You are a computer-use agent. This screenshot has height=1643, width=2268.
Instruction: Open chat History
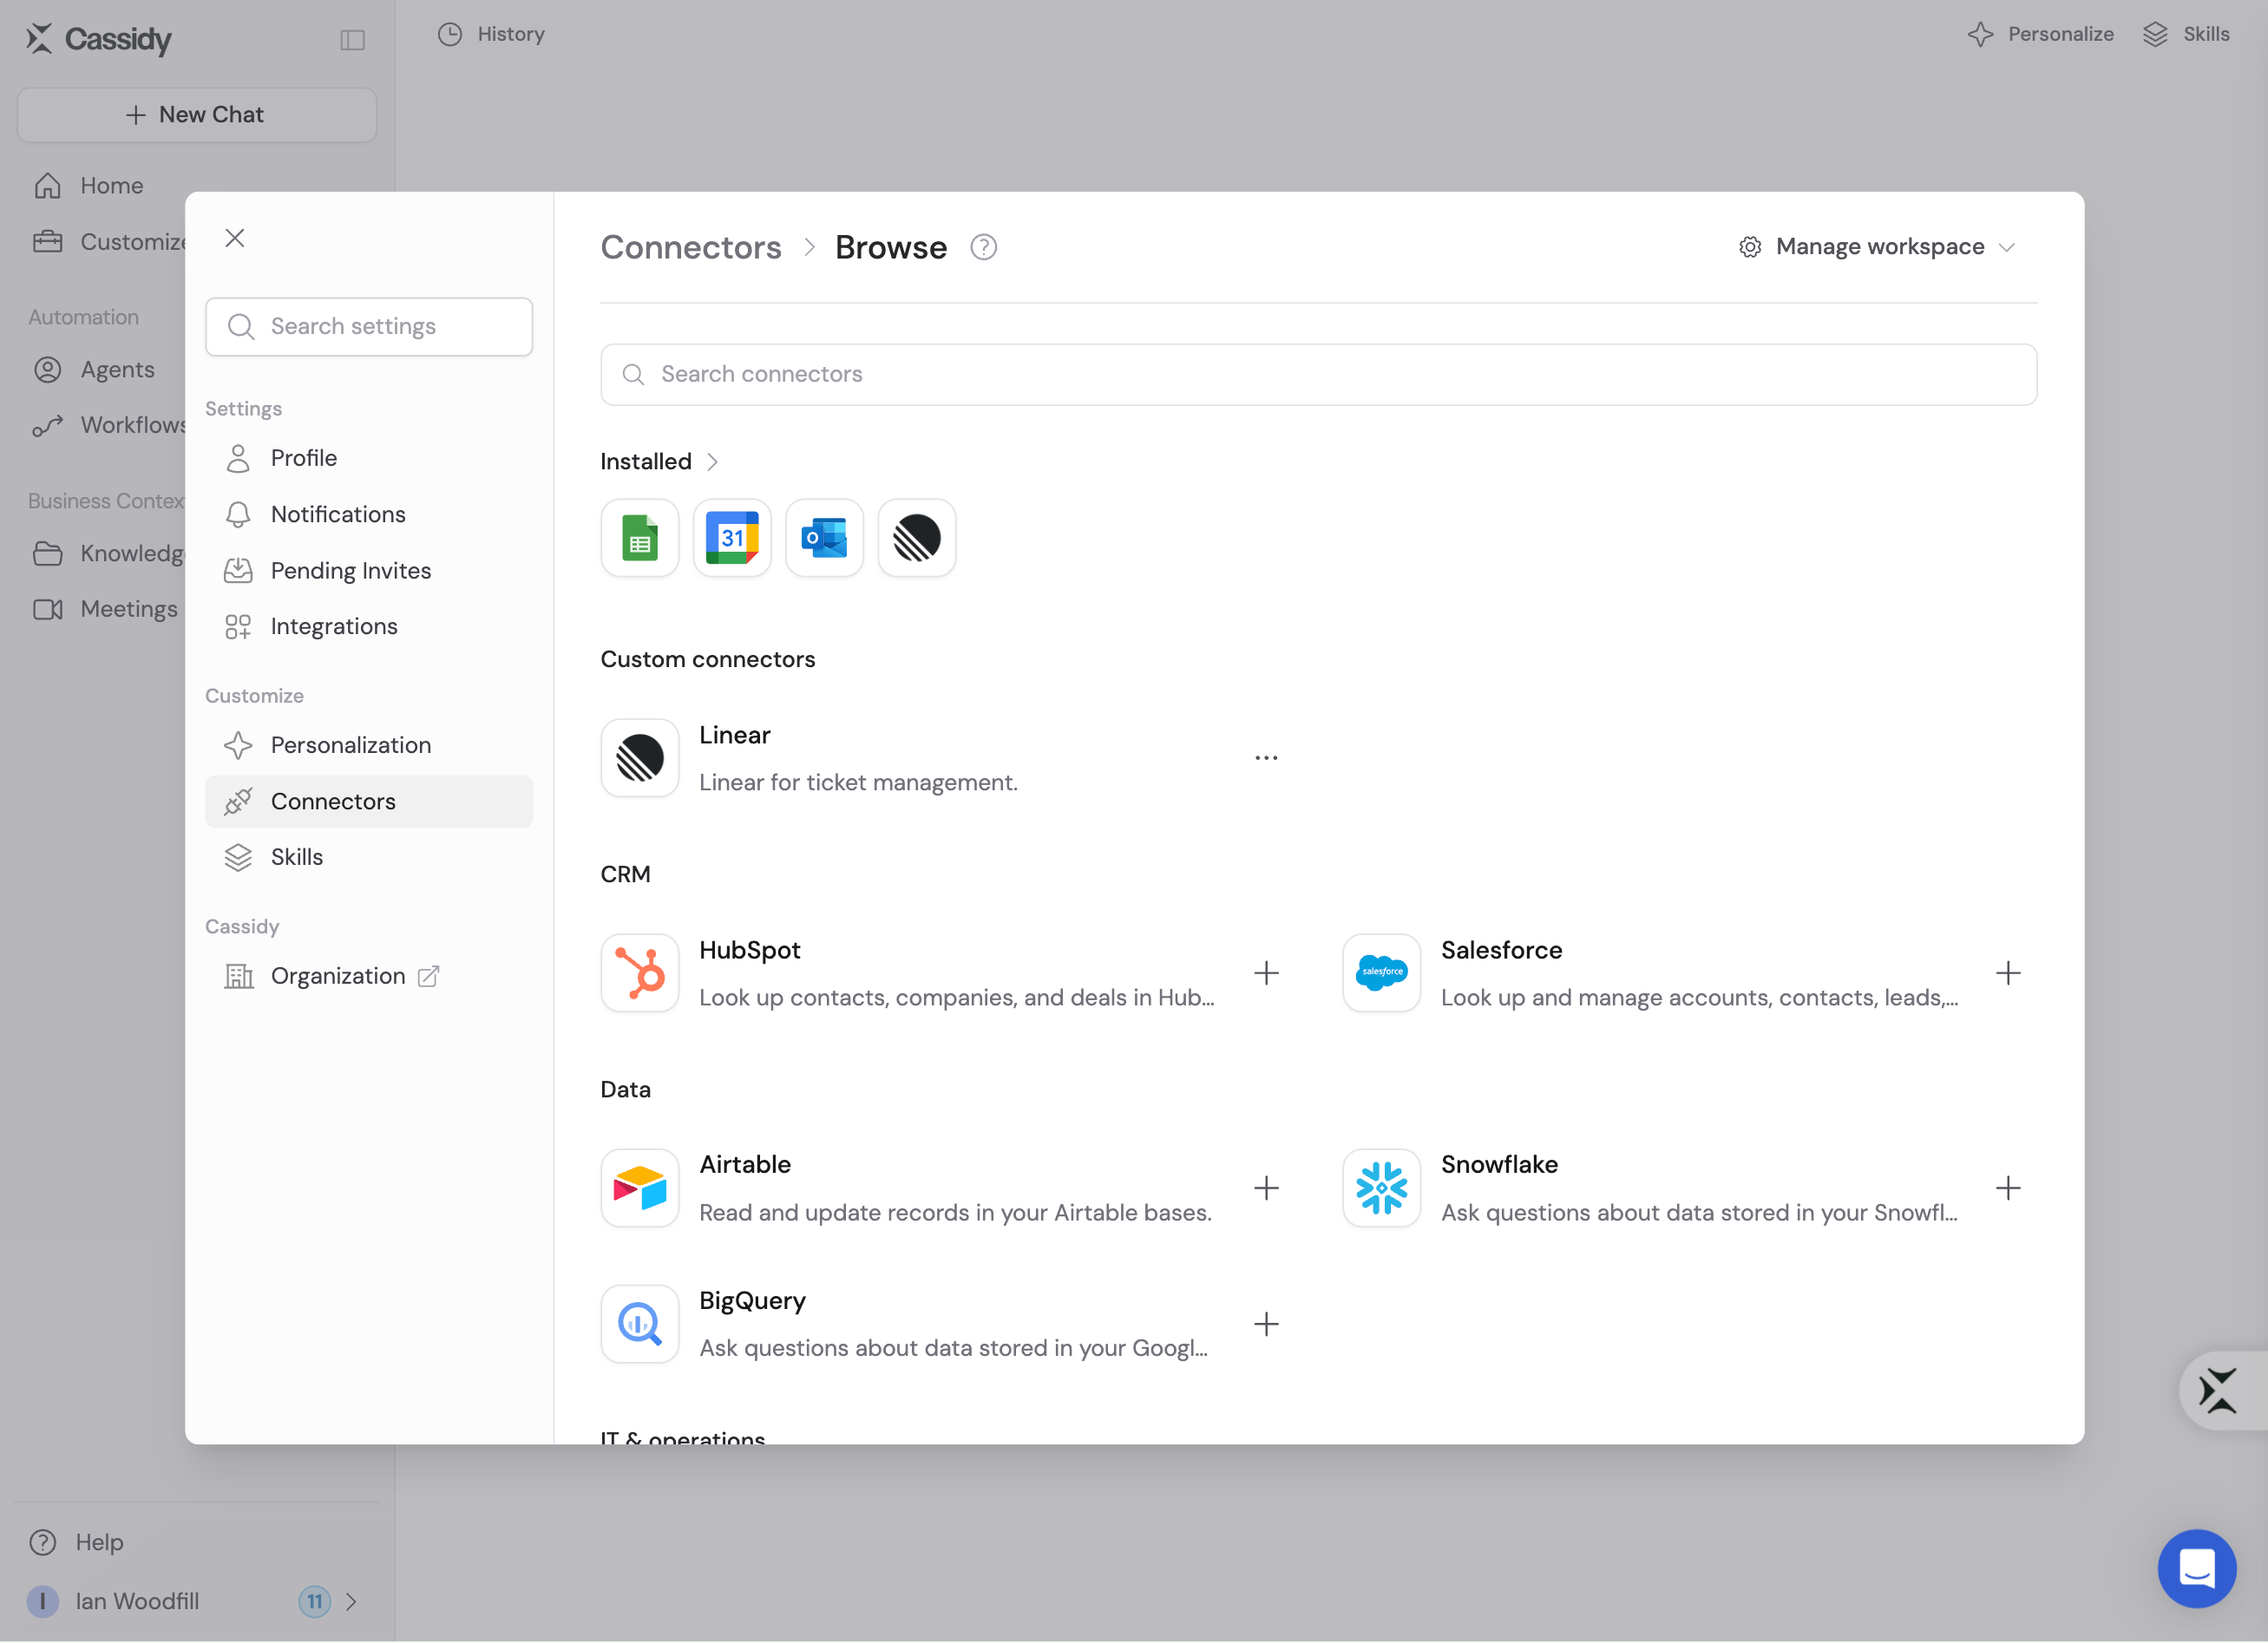[x=491, y=34]
